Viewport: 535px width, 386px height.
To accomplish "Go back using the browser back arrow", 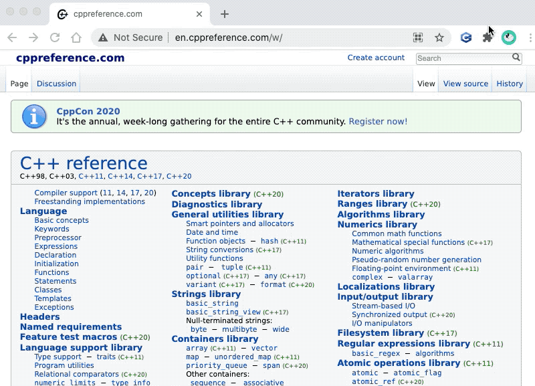I will click(x=12, y=37).
